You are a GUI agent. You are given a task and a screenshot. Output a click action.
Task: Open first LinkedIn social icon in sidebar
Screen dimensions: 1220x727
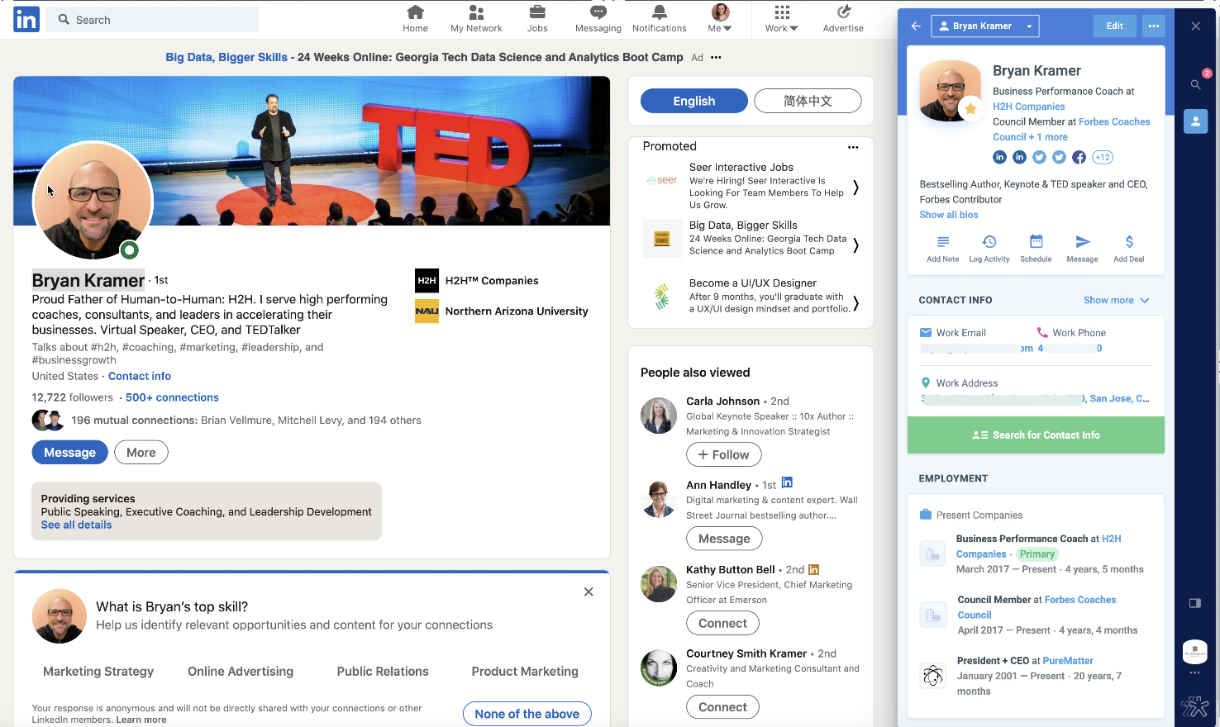click(x=999, y=157)
